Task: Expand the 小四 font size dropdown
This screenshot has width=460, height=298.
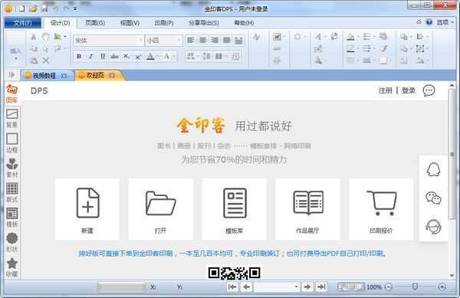Action: [x=179, y=40]
